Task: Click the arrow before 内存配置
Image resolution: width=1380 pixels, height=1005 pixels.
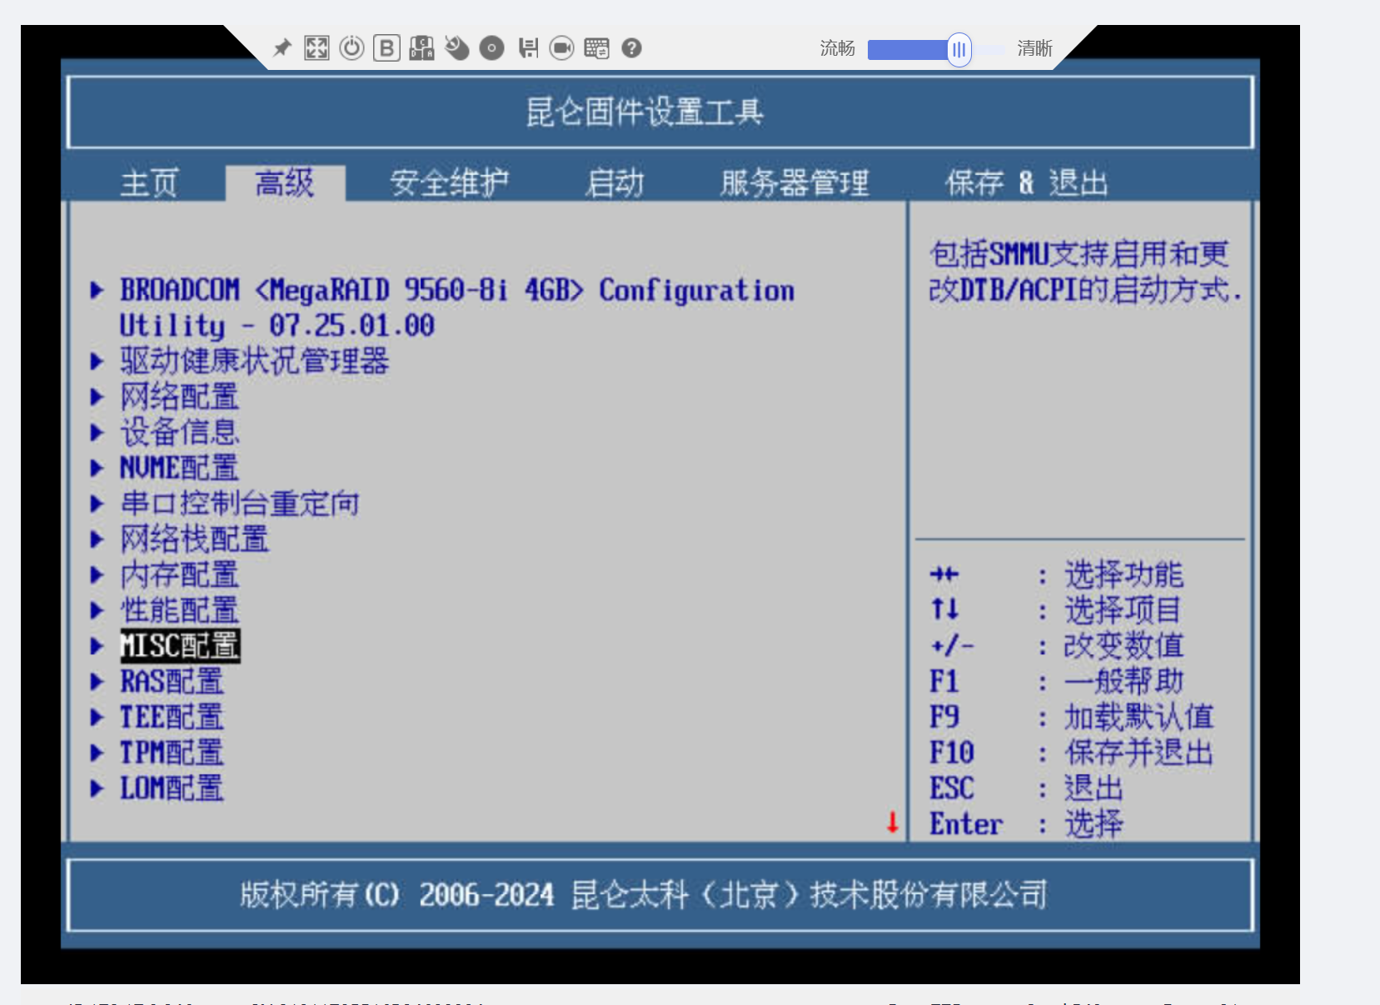Action: (97, 575)
